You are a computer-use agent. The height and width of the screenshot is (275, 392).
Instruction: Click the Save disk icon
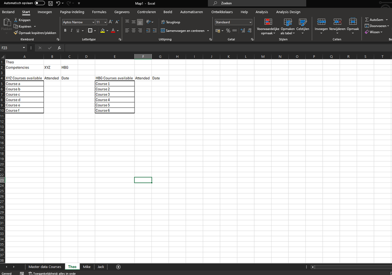[x=51, y=3]
